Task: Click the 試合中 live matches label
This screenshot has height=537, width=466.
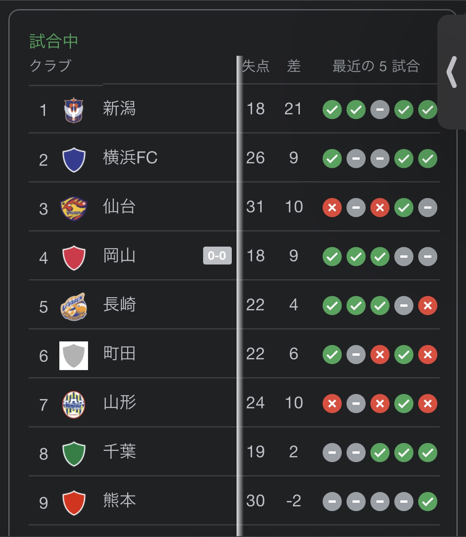Action: pos(54,41)
